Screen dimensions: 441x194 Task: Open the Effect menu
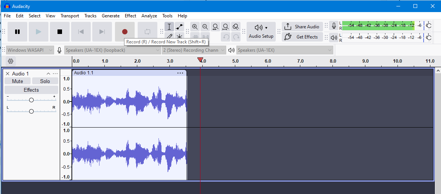point(130,16)
